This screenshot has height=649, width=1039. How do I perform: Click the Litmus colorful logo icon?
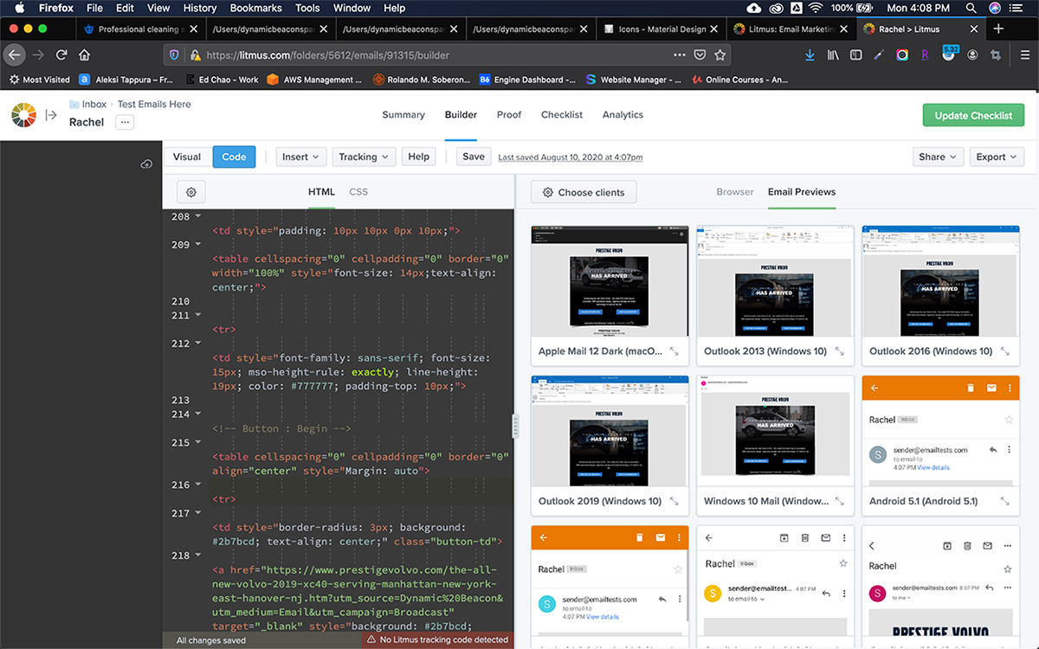(x=24, y=114)
